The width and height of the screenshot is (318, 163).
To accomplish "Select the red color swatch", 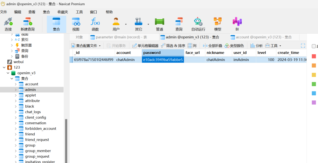I will [x=314, y=56].
